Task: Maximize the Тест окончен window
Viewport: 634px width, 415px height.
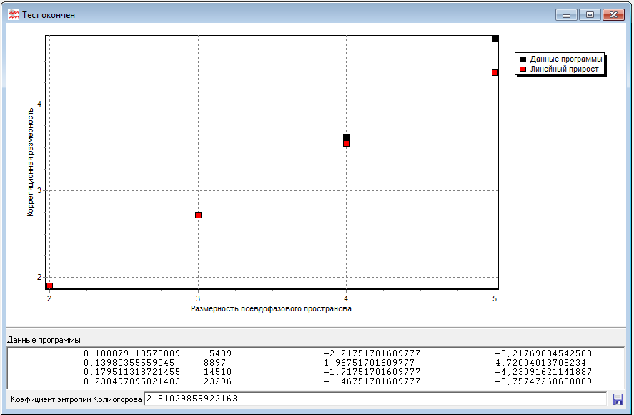Action: (590, 15)
